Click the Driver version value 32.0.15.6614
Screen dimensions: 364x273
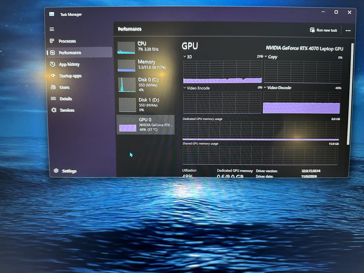(311, 171)
